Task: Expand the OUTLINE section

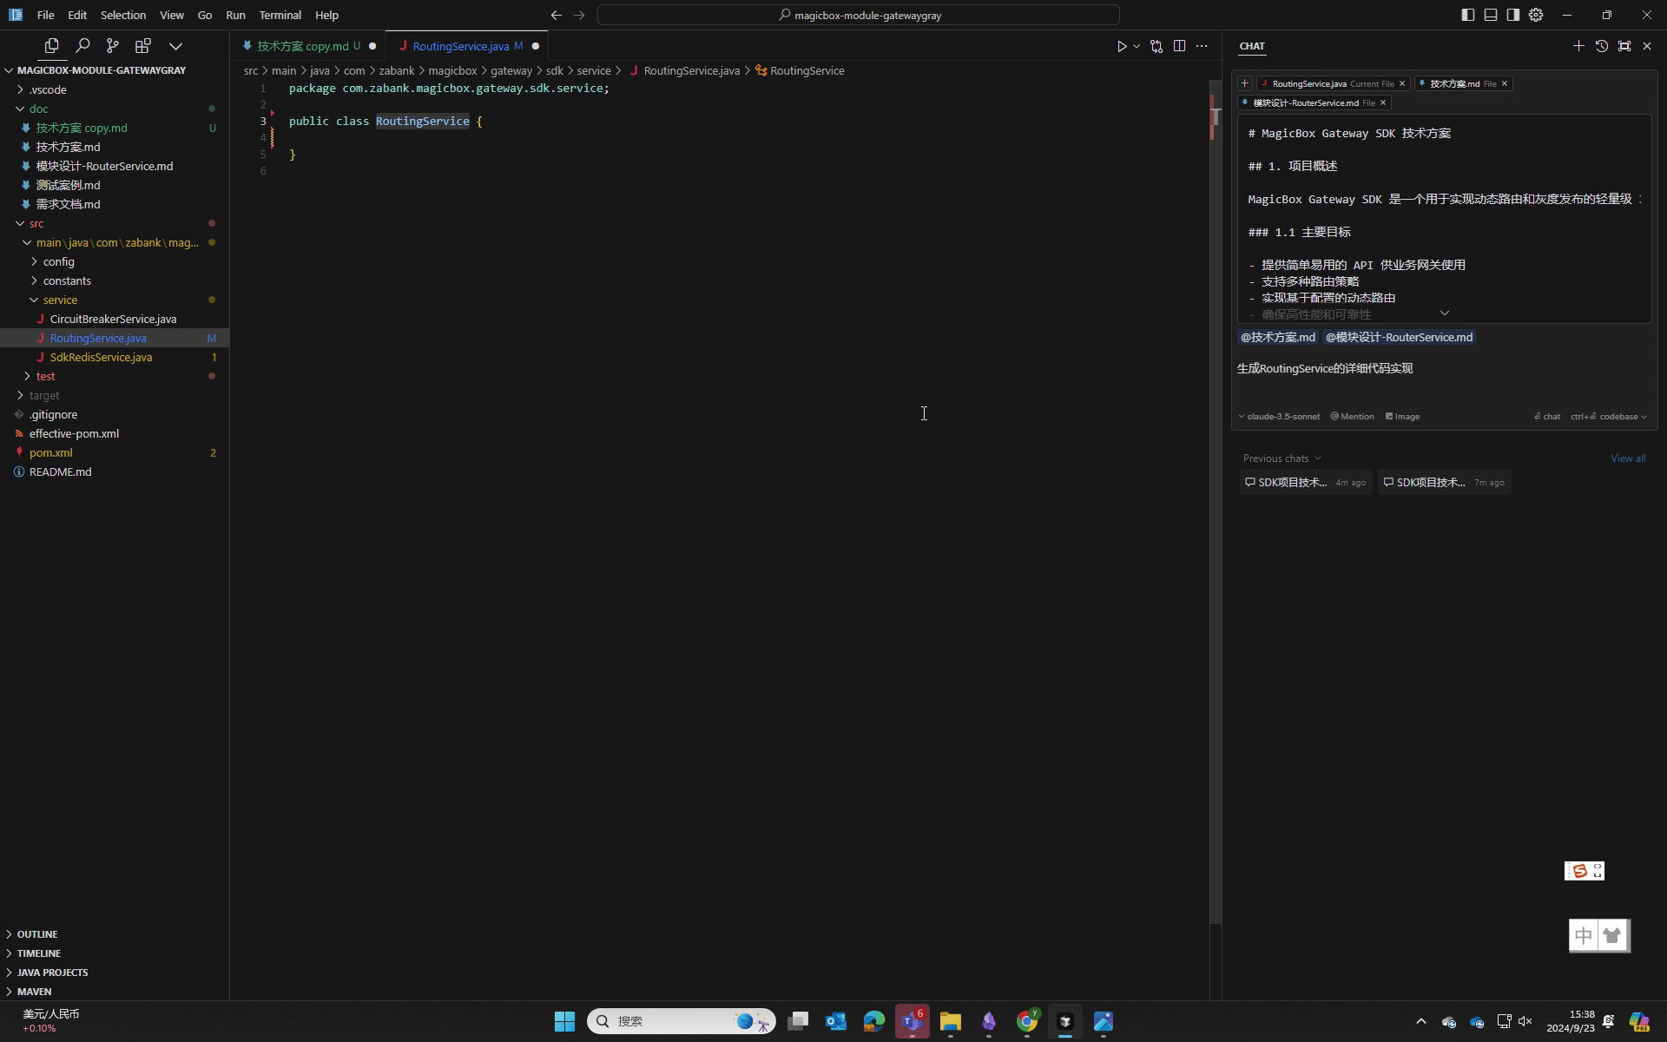Action: 37,934
